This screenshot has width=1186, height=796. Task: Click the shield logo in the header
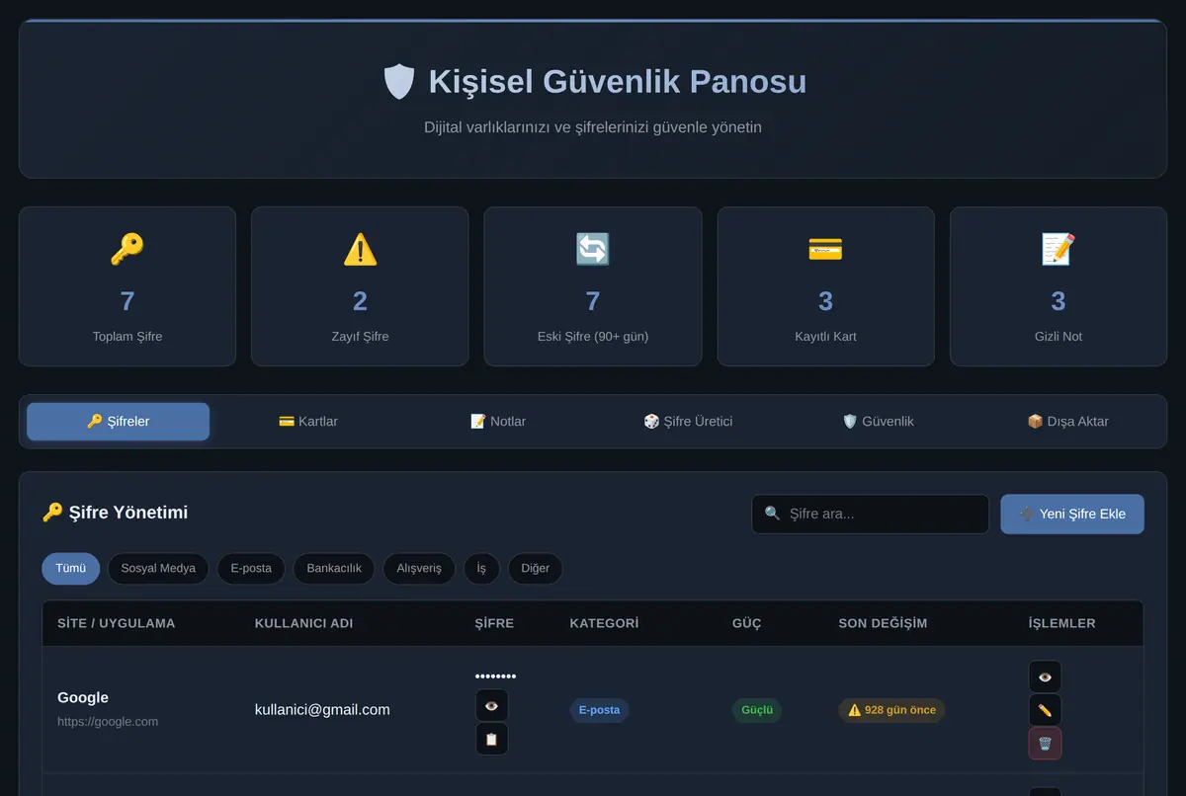coord(398,81)
